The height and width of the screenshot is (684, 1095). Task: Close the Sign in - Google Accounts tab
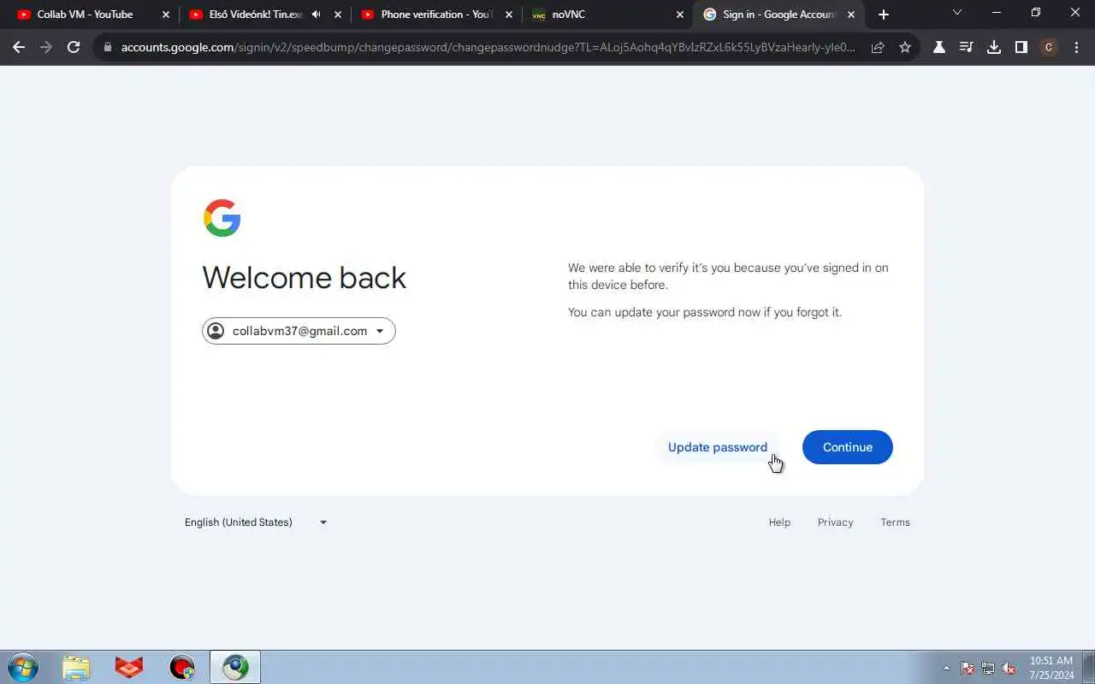[851, 15]
